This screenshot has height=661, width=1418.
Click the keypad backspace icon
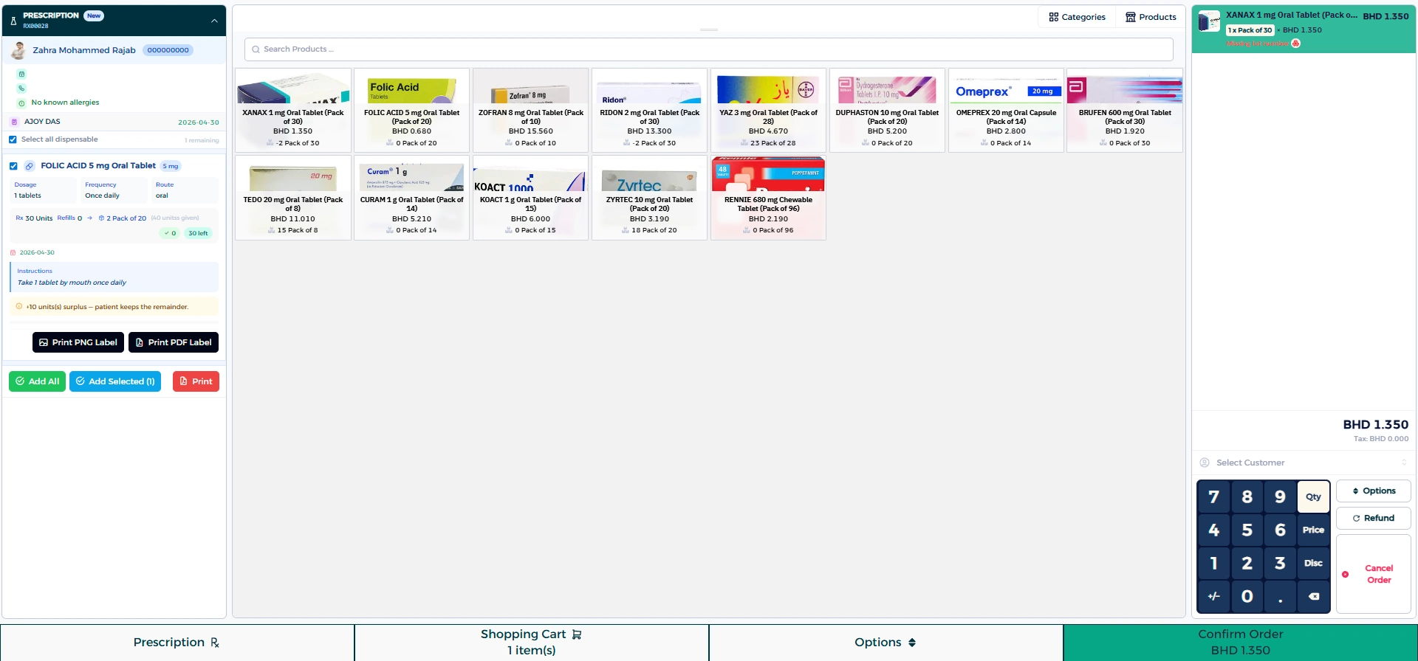coord(1313,597)
